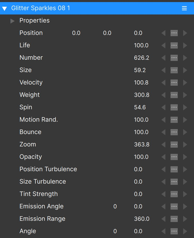Toggle keyframe for Life property

(x=174, y=45)
